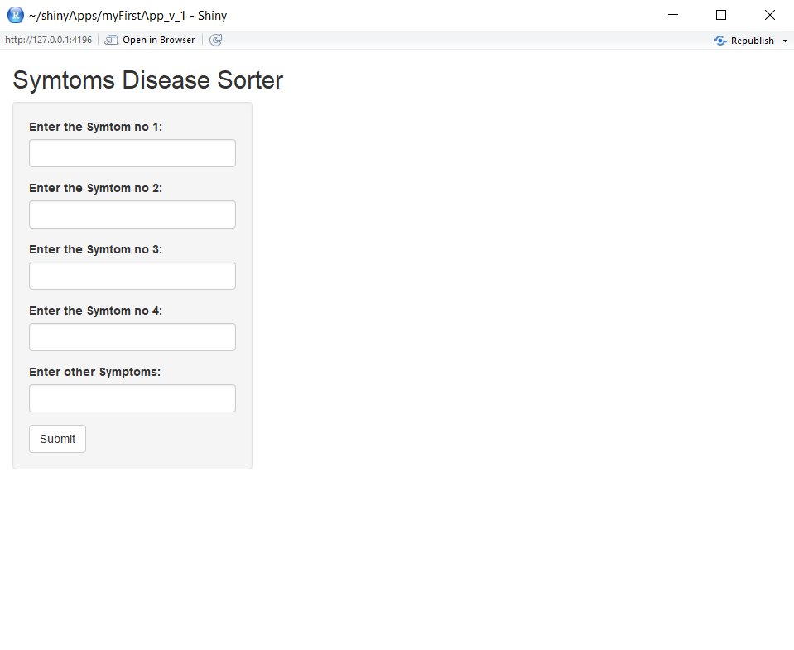The width and height of the screenshot is (794, 650).
Task: Maximize the Shiny app window
Action: coord(720,15)
